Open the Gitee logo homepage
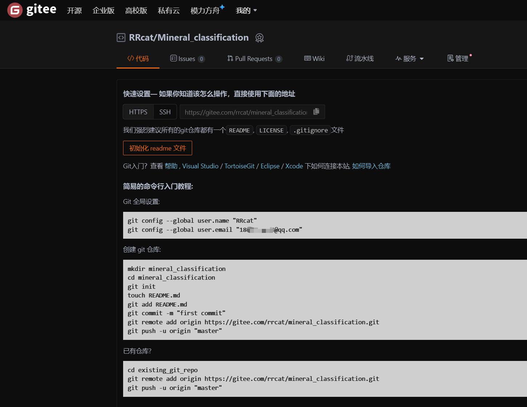This screenshot has height=407, width=527. click(32, 10)
